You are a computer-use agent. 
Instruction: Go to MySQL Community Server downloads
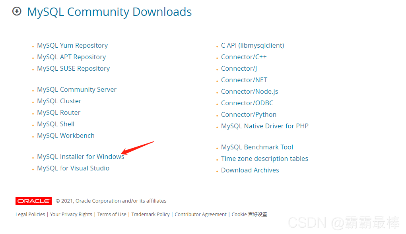(x=77, y=89)
